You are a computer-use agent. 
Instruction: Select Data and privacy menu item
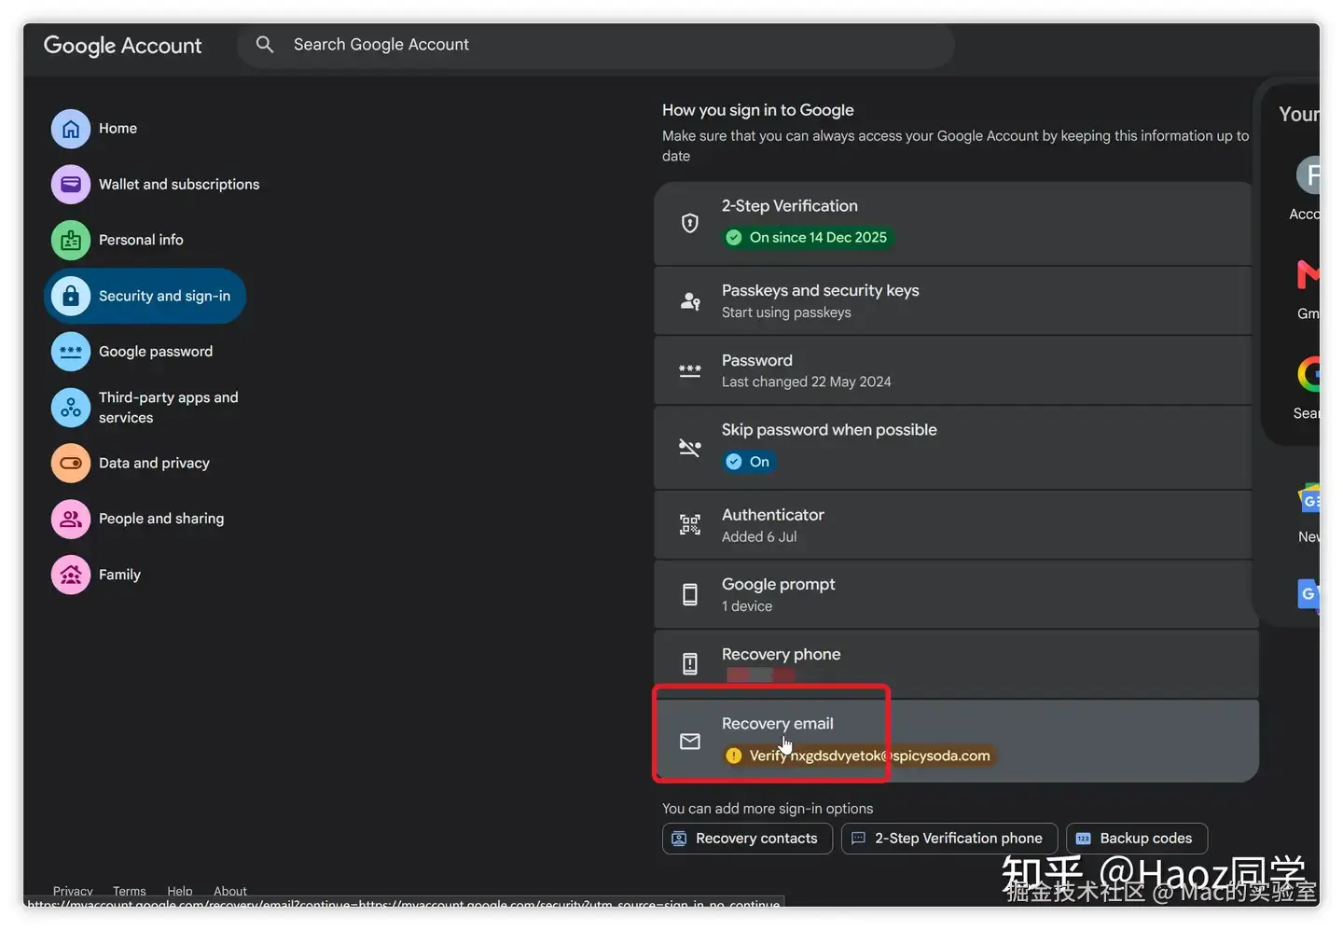[x=154, y=463]
